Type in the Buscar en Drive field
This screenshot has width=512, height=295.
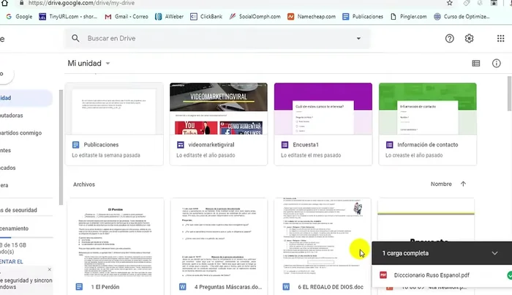212,38
